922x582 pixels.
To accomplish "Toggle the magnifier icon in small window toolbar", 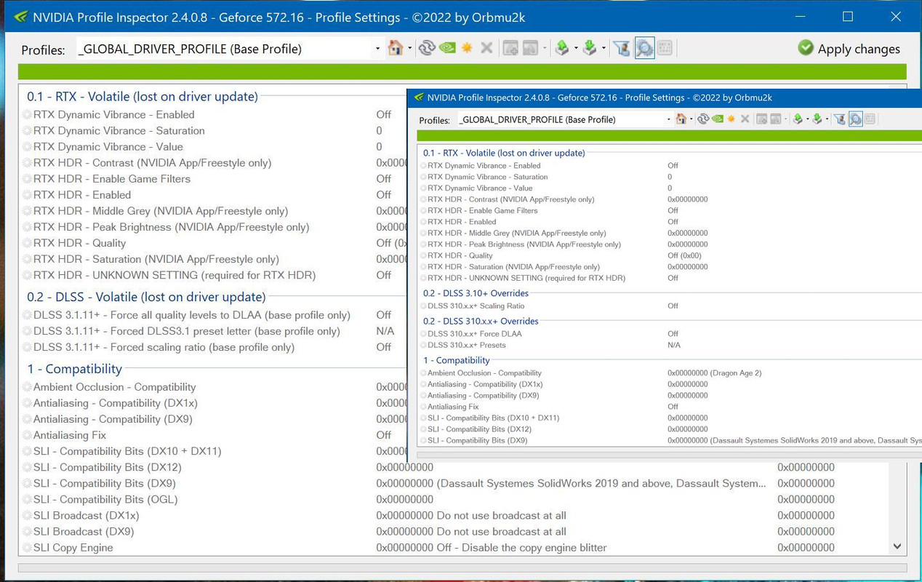I will tap(856, 119).
